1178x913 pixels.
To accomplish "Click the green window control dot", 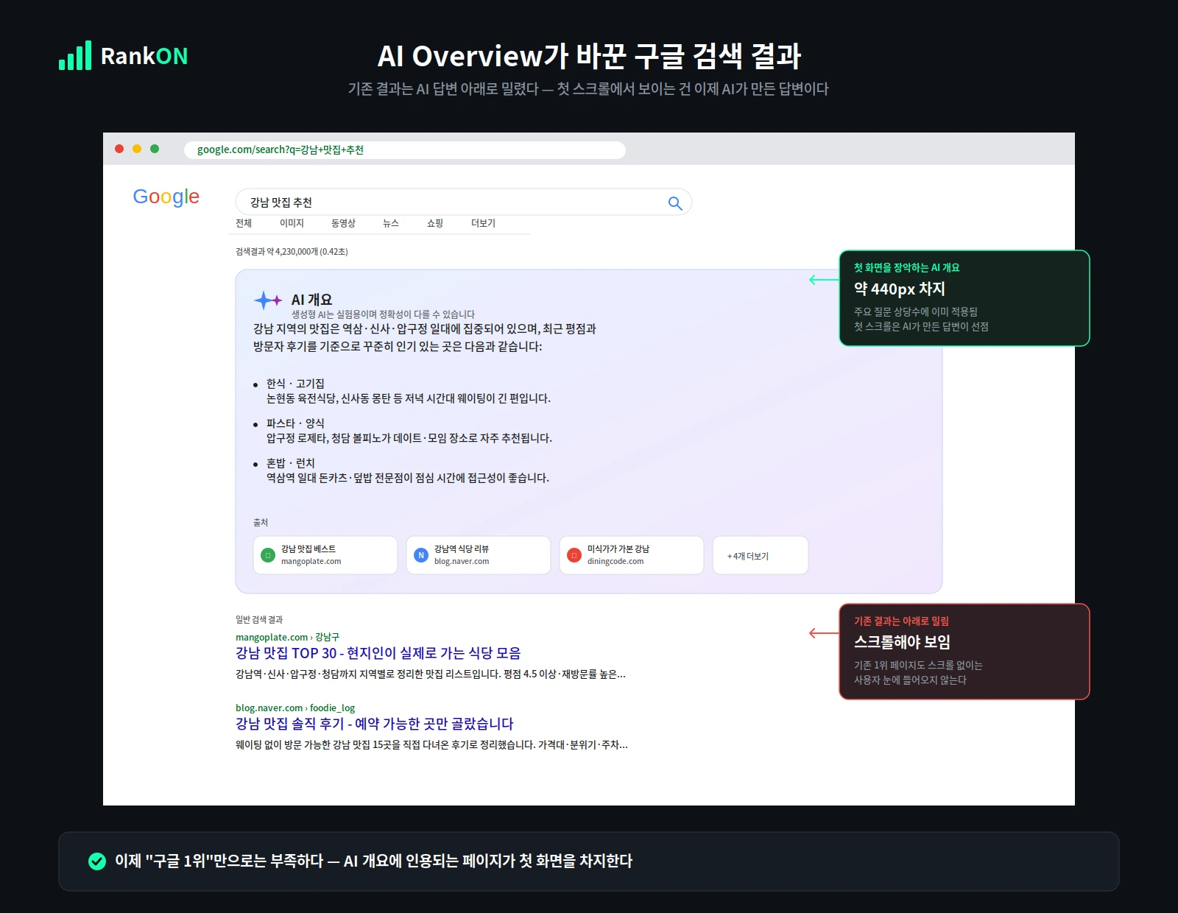I will tap(154, 148).
